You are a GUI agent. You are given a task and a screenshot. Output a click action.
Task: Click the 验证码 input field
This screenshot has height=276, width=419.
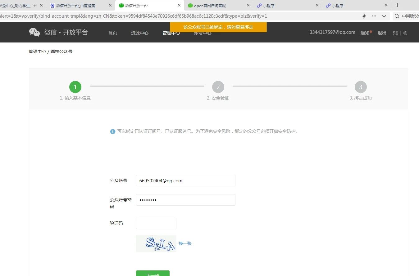(156, 223)
